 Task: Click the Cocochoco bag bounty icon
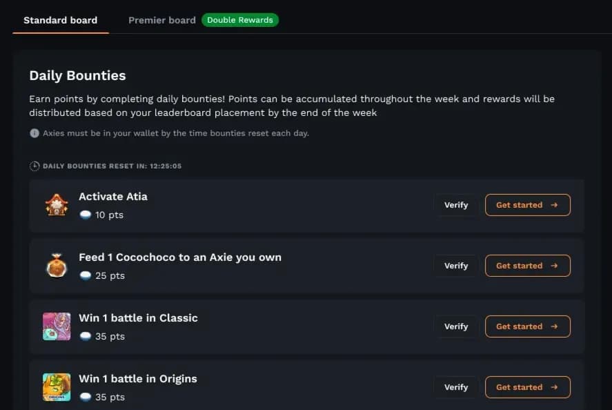click(x=57, y=266)
